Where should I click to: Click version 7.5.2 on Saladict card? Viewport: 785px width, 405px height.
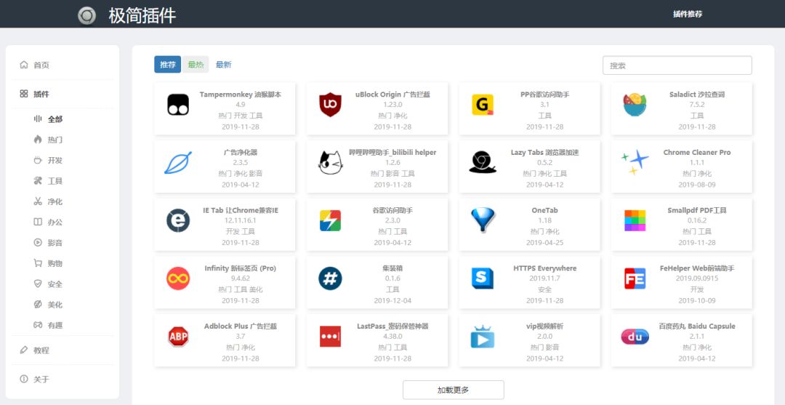[x=697, y=105]
